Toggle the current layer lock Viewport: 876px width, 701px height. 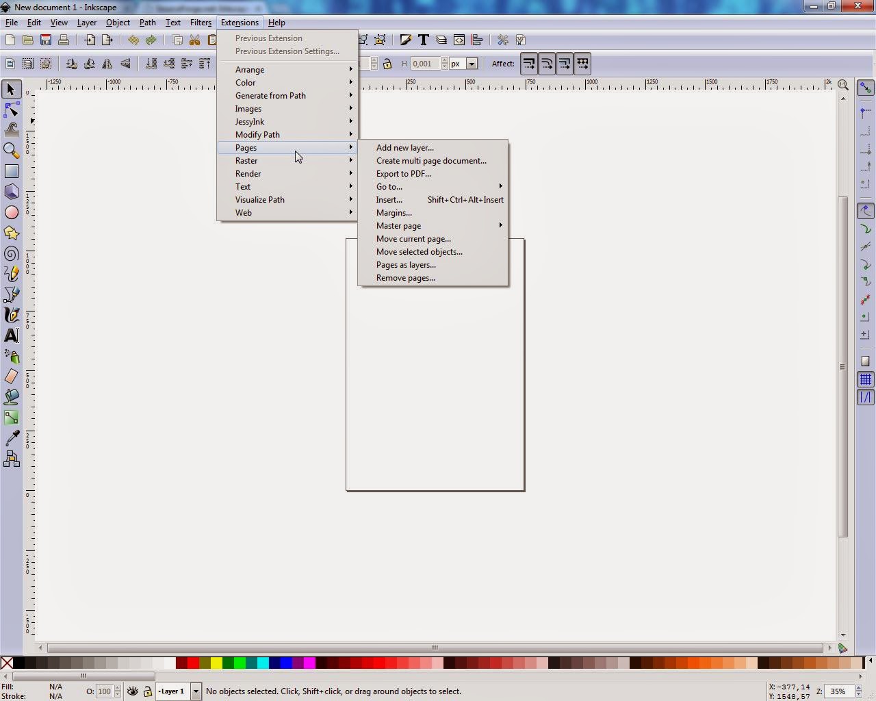(148, 691)
